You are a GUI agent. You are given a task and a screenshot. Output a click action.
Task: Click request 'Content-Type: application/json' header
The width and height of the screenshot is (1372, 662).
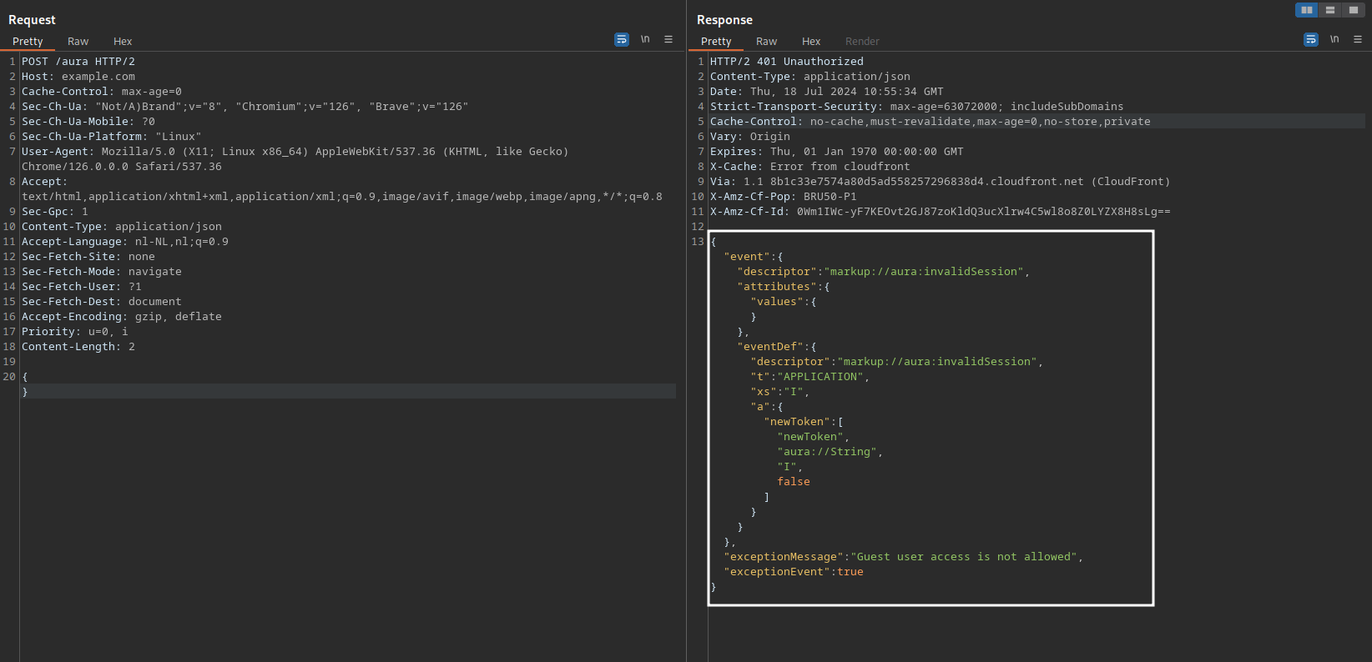122,227
